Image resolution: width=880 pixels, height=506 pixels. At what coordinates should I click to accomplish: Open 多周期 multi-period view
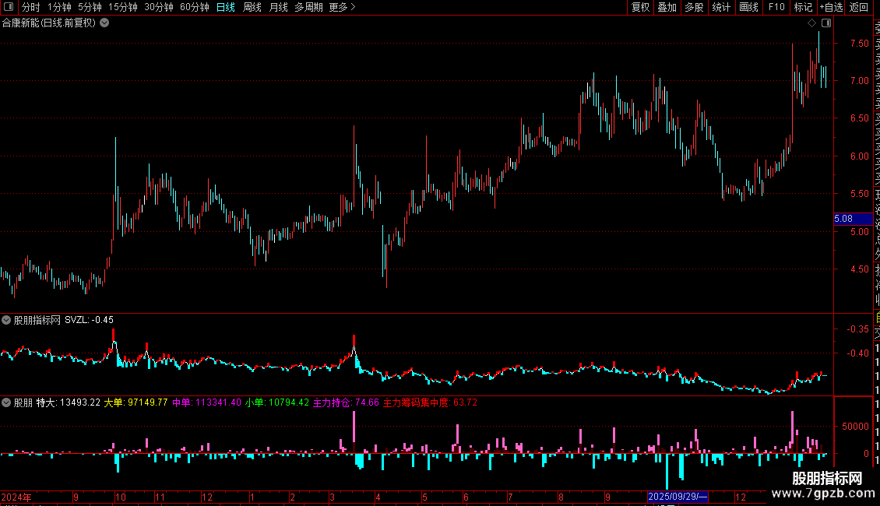pyautogui.click(x=308, y=7)
